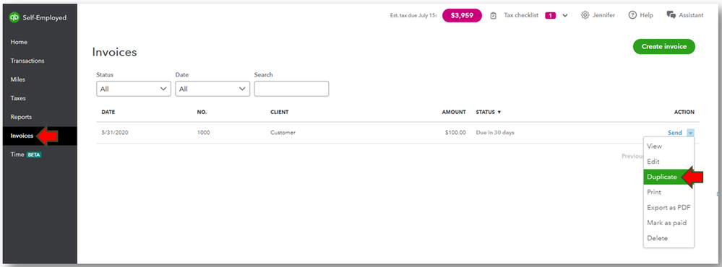
Task: Click the Due in 30 days status
Action: click(x=495, y=133)
